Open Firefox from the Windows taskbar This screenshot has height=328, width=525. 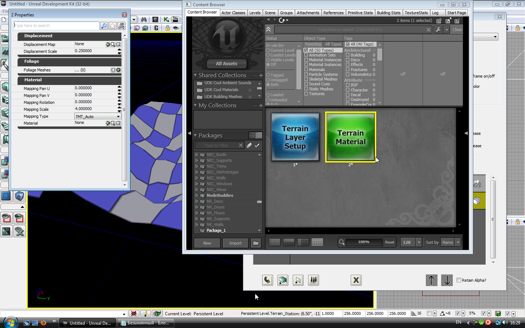43,323
